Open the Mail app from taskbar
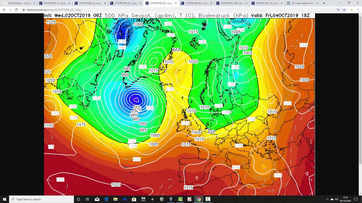 point(97,199)
